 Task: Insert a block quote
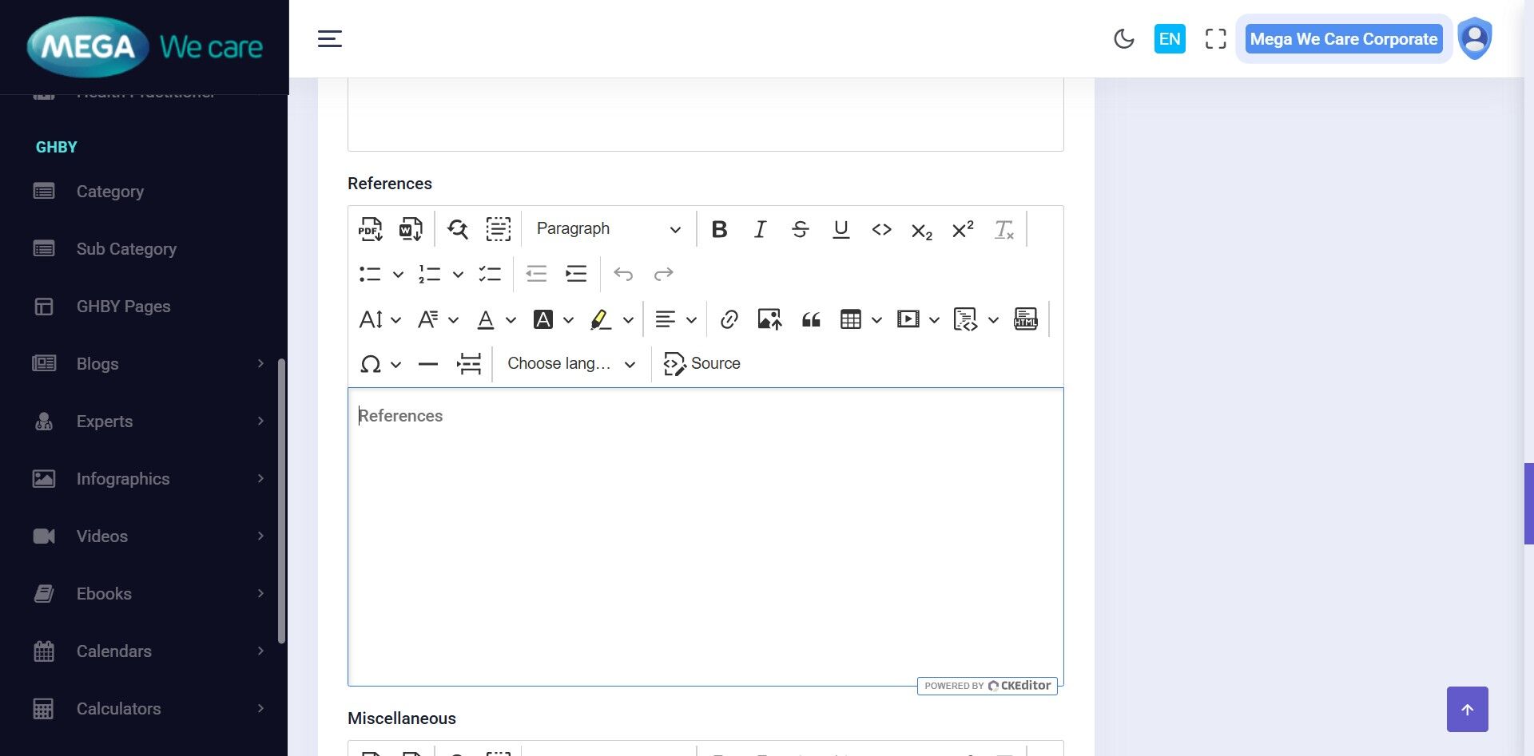point(811,320)
